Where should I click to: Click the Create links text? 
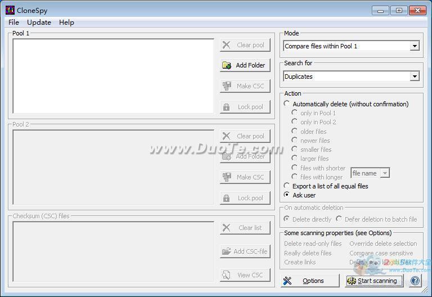(300, 262)
